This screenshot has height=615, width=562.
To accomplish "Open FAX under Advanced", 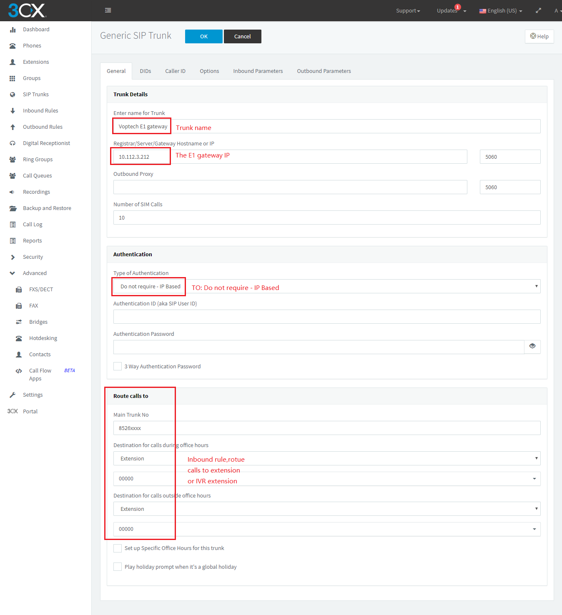I will (x=33, y=306).
